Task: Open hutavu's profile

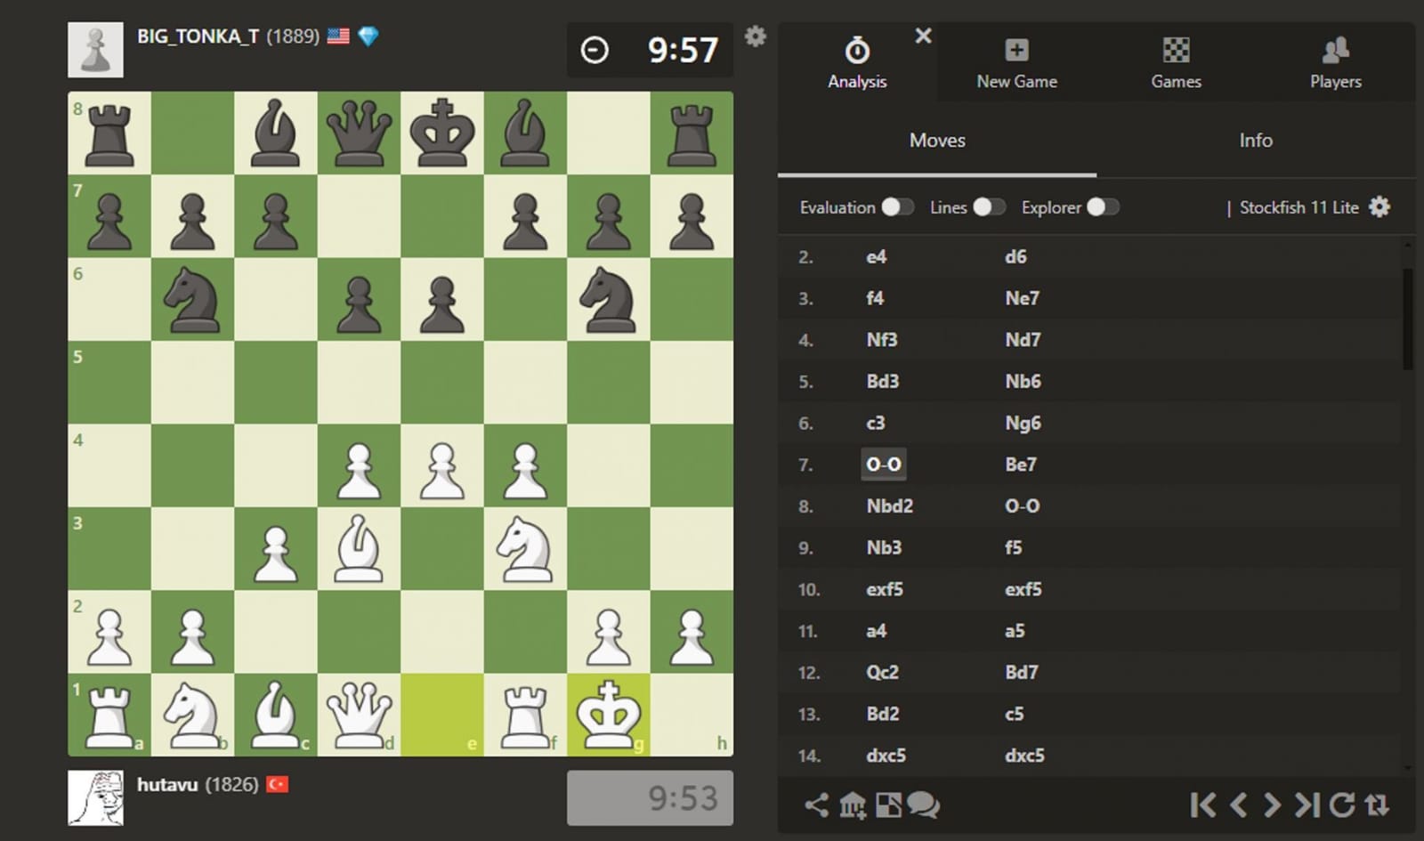Action: 167,784
